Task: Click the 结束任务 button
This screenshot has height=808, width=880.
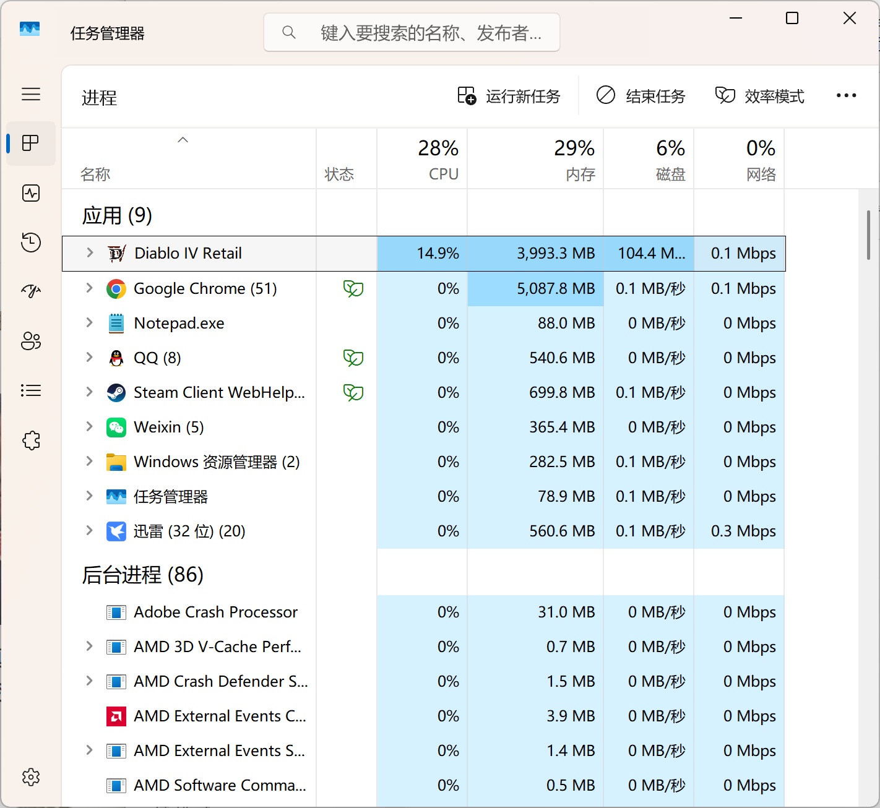Action: pyautogui.click(x=641, y=95)
